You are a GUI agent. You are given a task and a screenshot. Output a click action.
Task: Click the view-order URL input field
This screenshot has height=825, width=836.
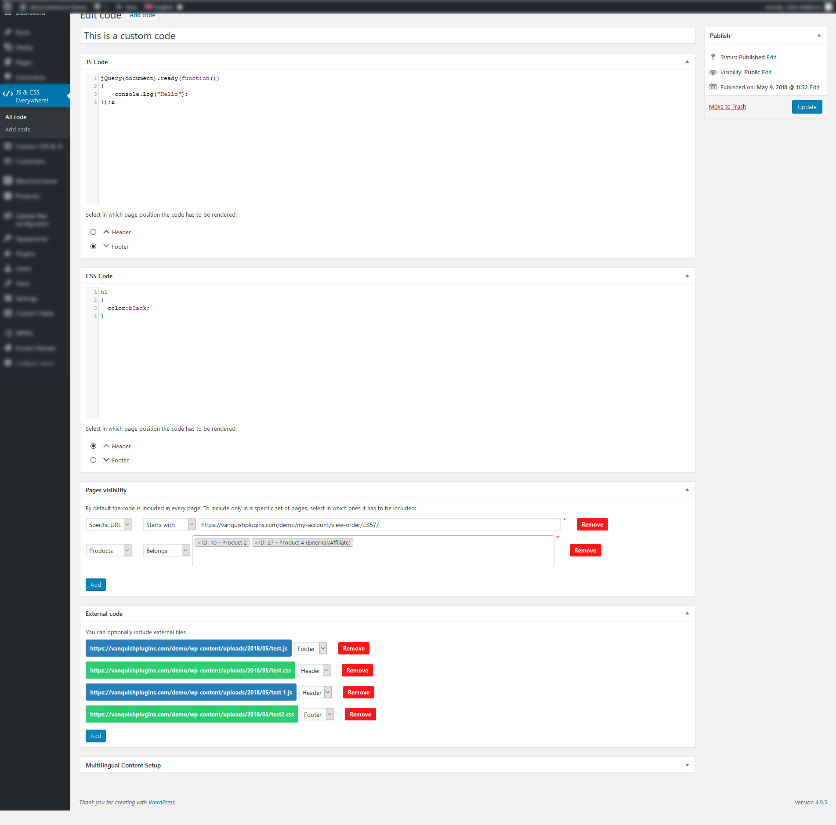point(380,524)
